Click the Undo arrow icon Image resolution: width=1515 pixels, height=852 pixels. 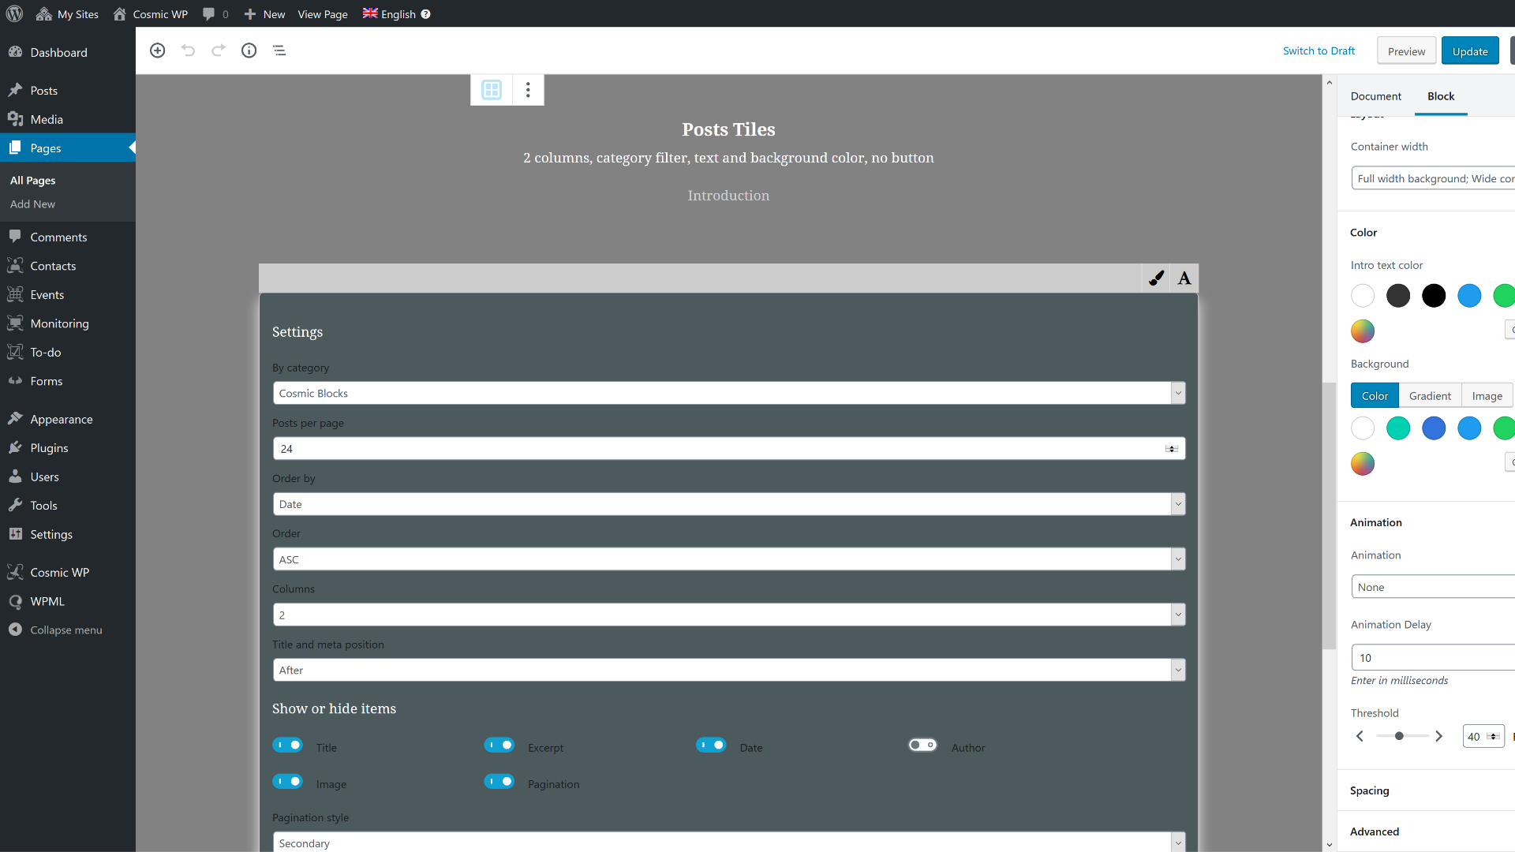tap(188, 50)
